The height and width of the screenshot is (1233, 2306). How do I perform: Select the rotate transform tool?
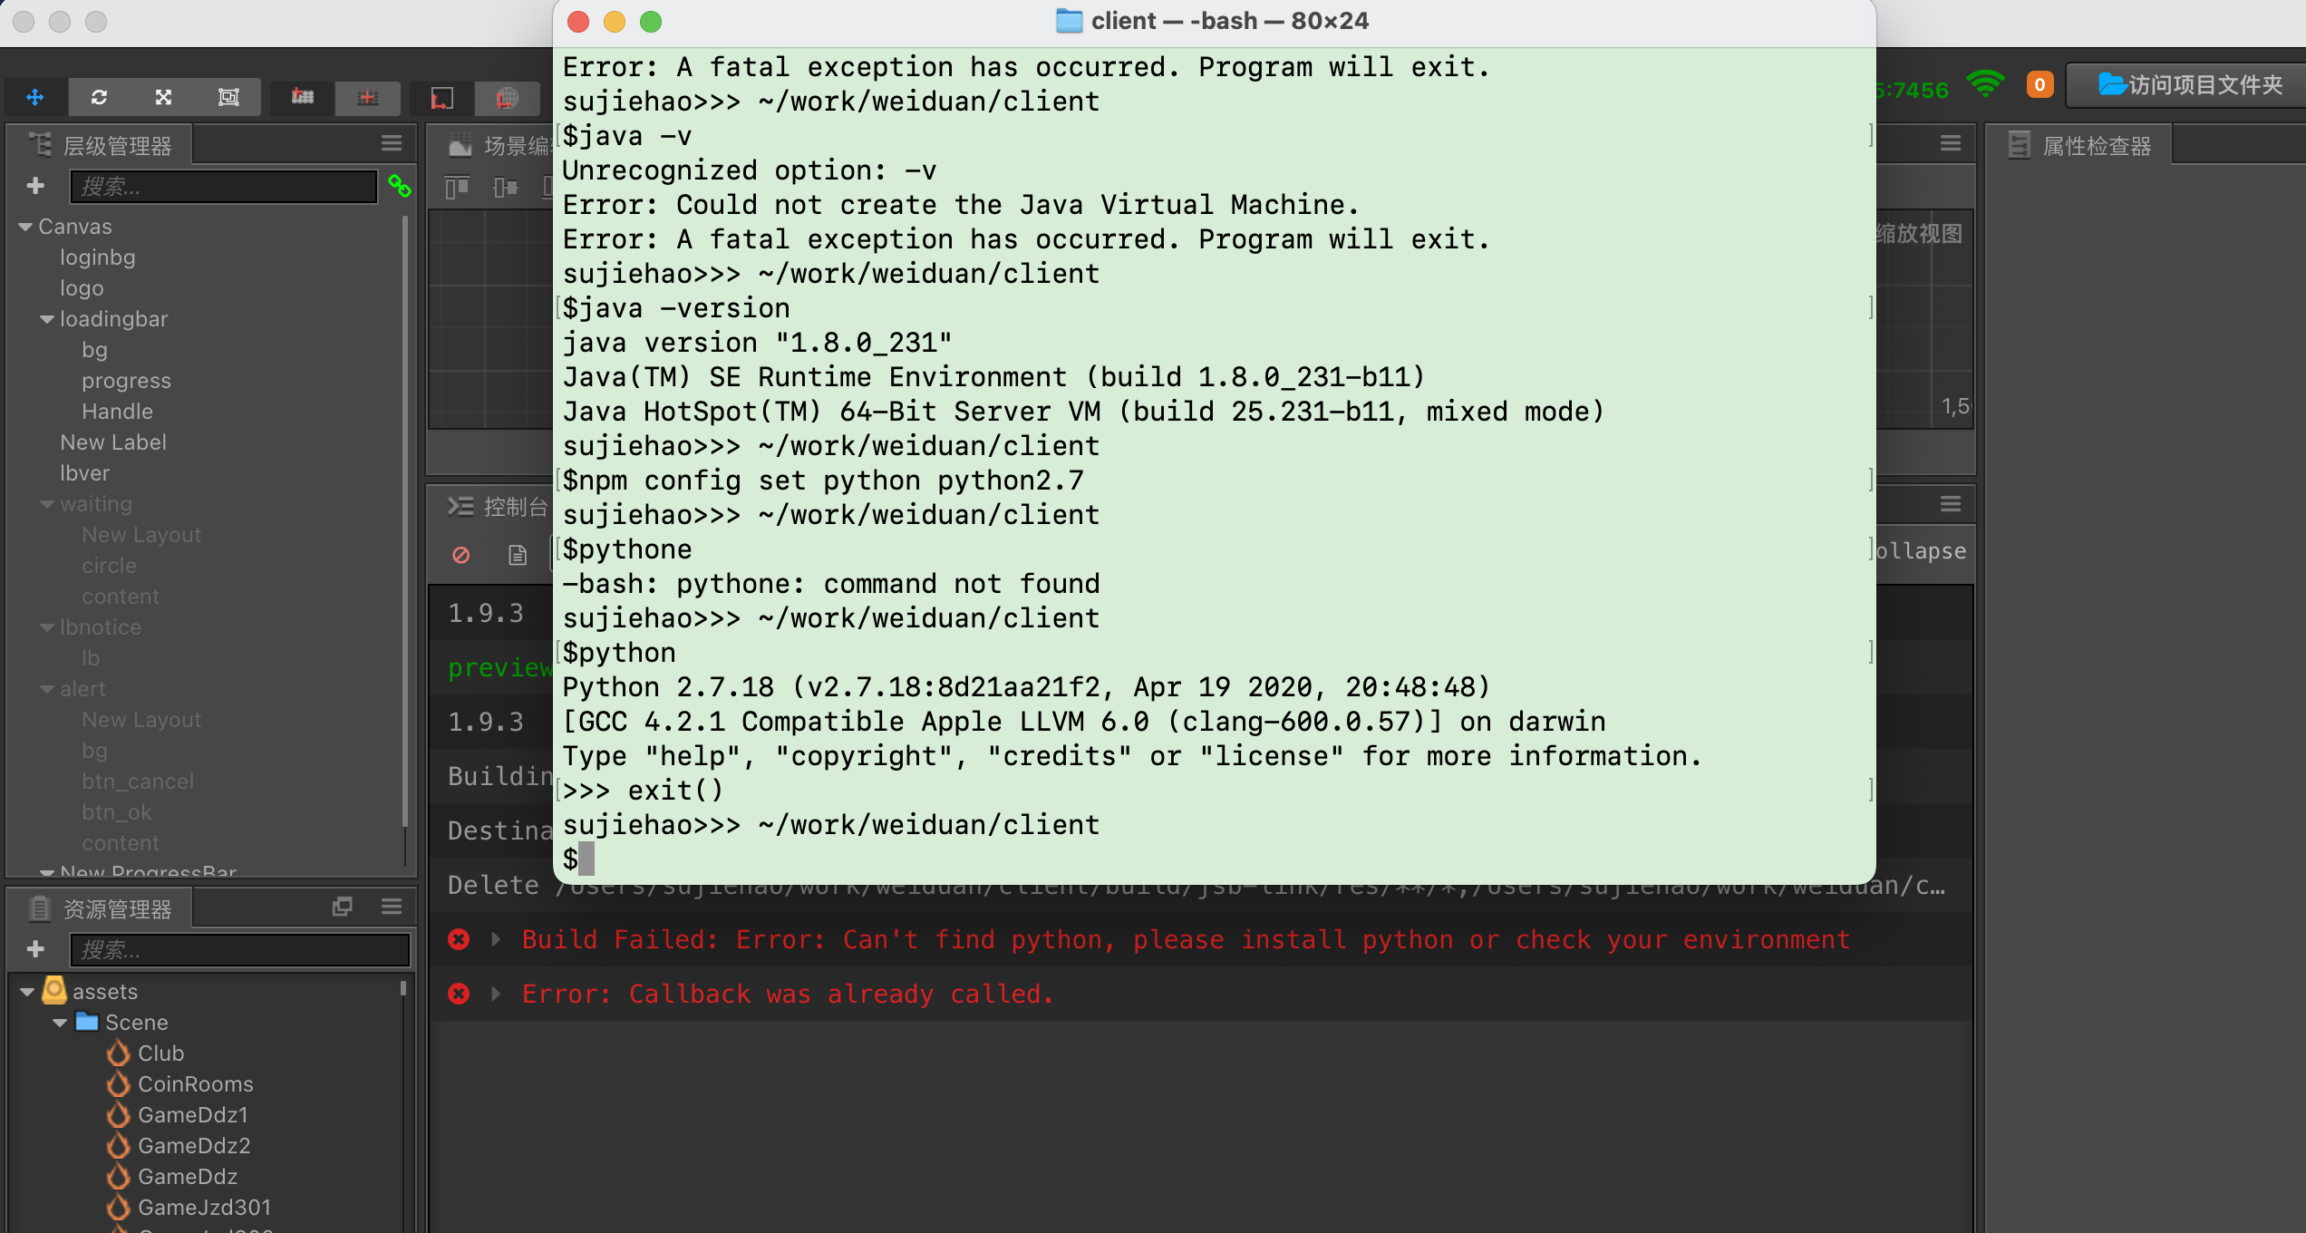[x=99, y=97]
